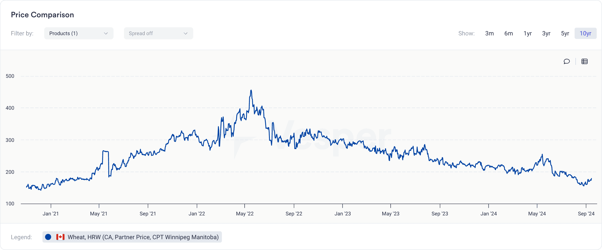This screenshot has height=250, width=602.
Task: Expand the Spread off chevron arrow
Action: 186,34
